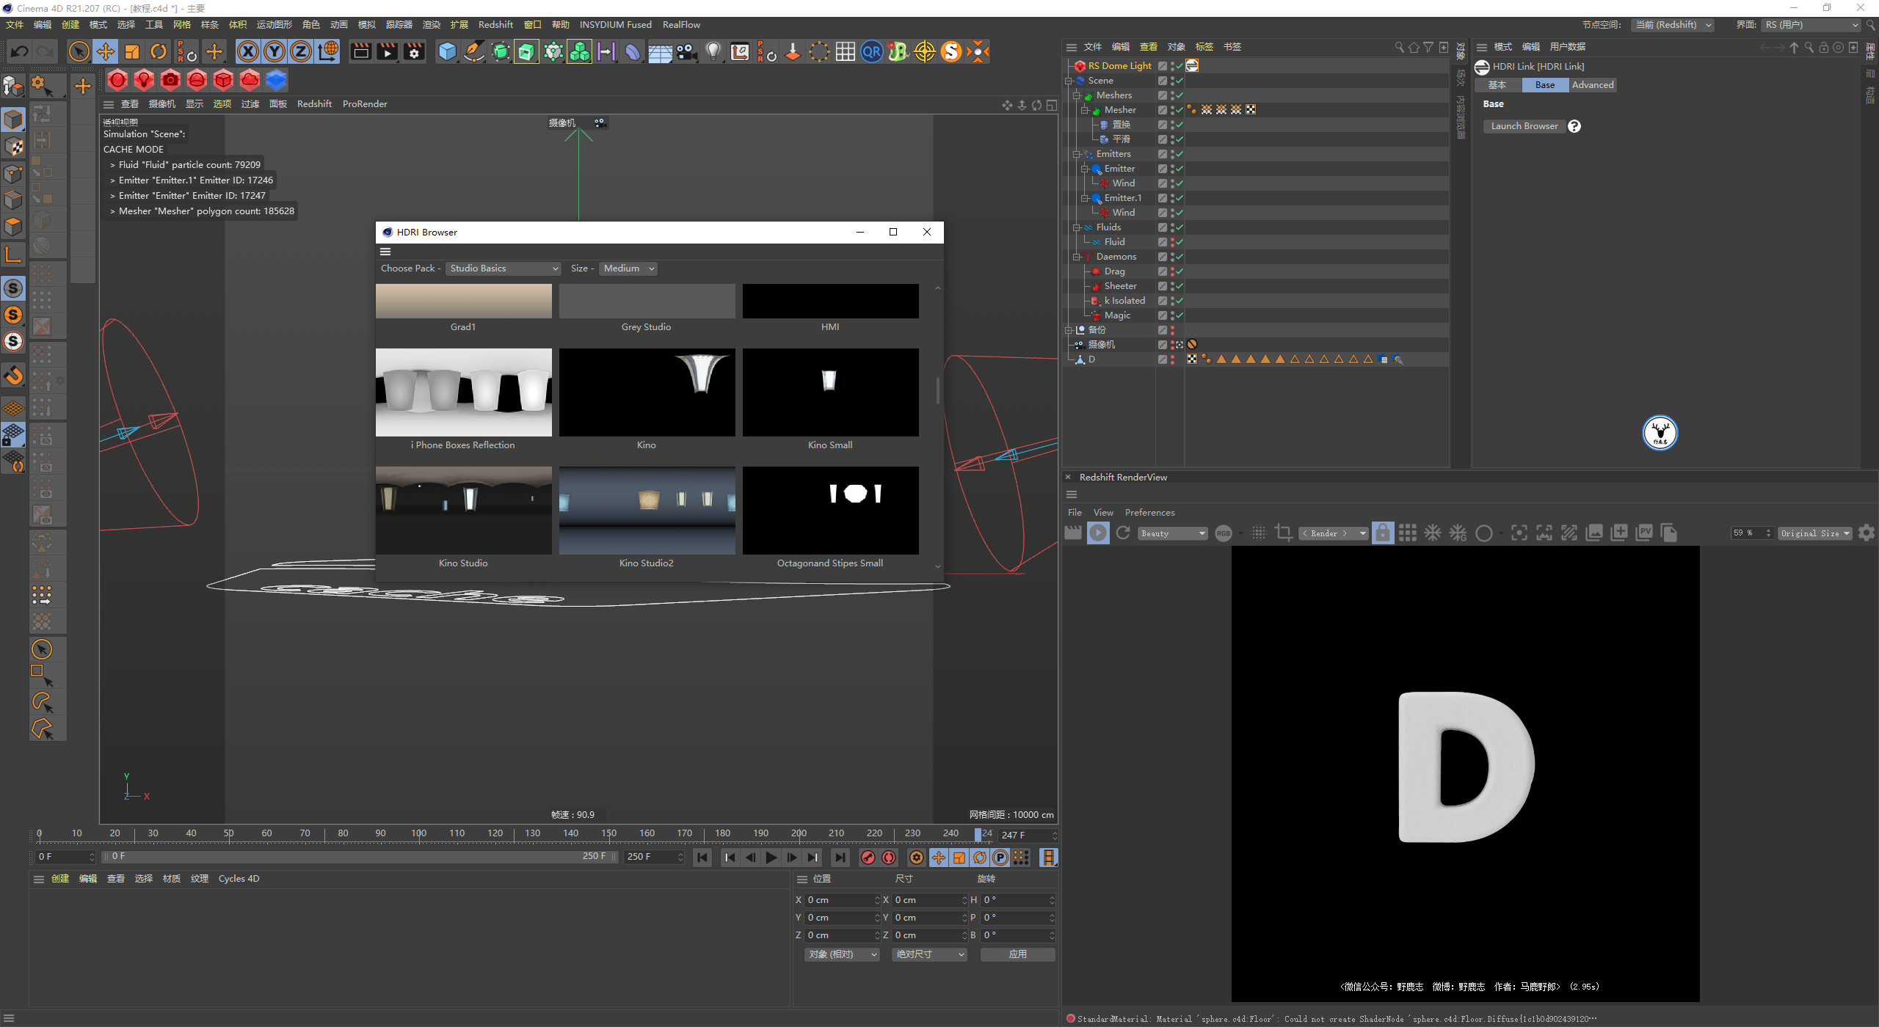Collapse the Emitters group in object tree

1076,154
